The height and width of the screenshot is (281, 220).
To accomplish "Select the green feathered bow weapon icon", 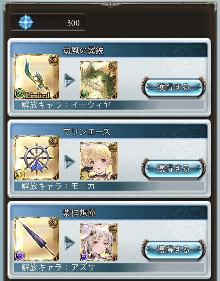I will tap(37, 77).
